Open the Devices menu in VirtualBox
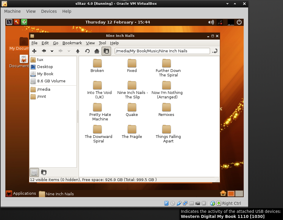 [x=49, y=11]
